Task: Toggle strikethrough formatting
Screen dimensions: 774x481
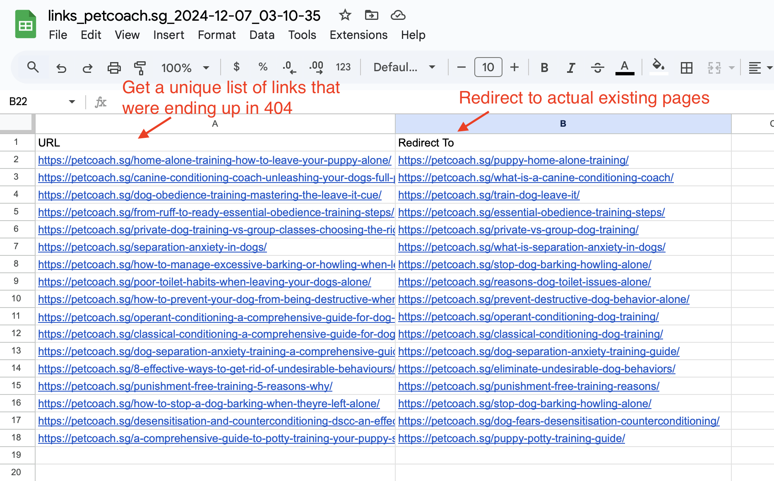Action: (597, 67)
